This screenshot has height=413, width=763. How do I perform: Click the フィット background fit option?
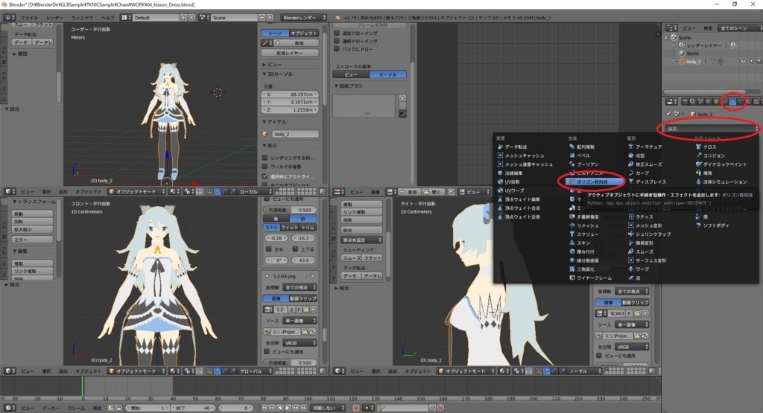290,227
